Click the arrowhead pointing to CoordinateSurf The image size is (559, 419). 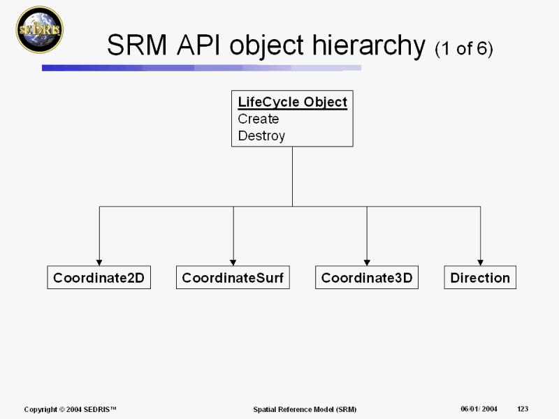233,261
